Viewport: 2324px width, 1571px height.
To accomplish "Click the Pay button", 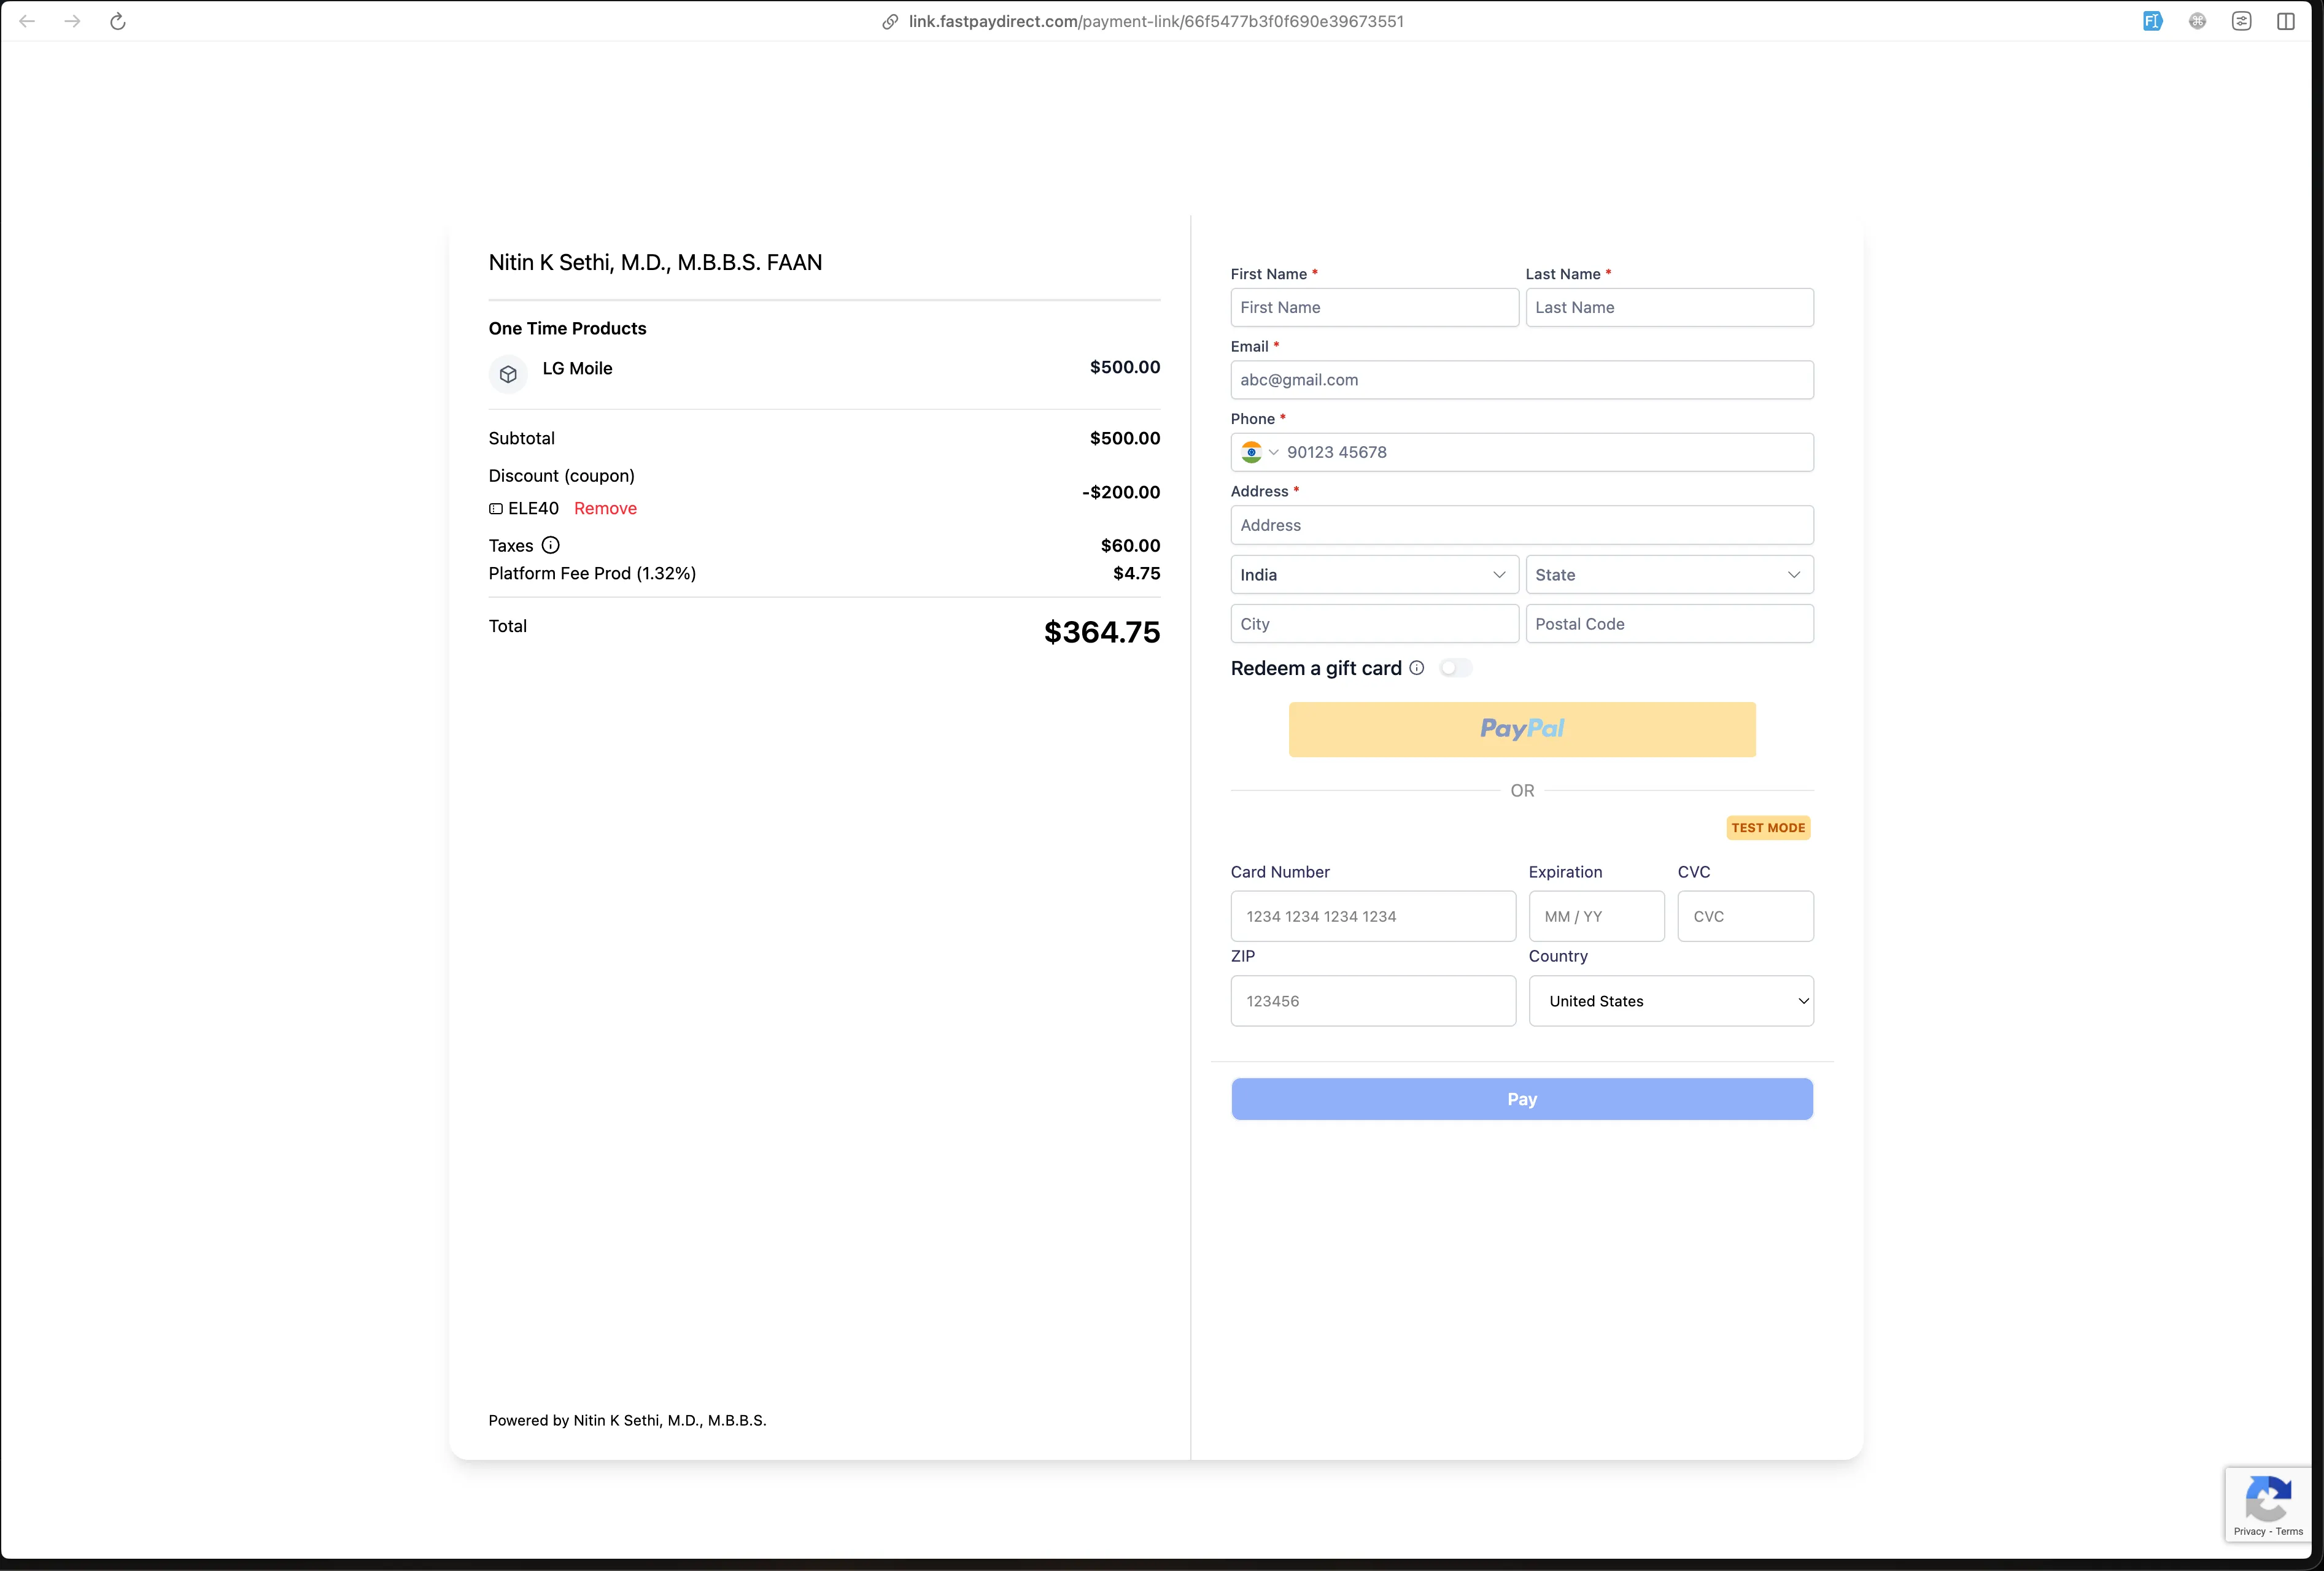I will [1521, 1098].
